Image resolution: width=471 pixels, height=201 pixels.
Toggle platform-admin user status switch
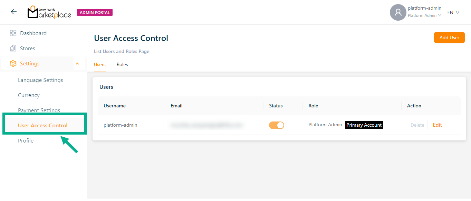pyautogui.click(x=276, y=125)
